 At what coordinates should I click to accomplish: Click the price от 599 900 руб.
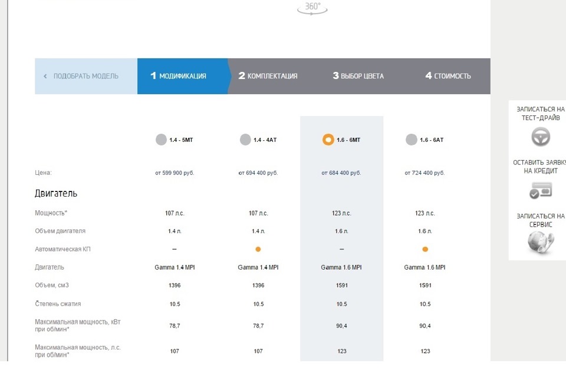tap(175, 173)
